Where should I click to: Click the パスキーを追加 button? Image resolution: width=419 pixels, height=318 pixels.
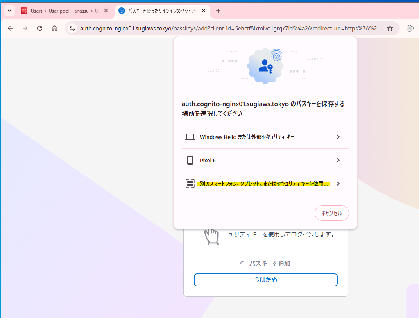click(266, 263)
